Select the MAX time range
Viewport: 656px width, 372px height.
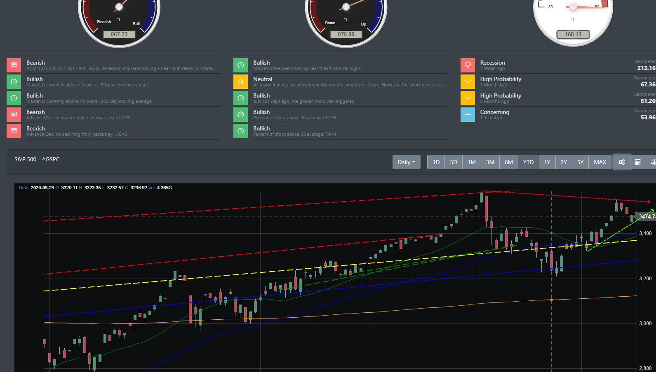point(600,162)
